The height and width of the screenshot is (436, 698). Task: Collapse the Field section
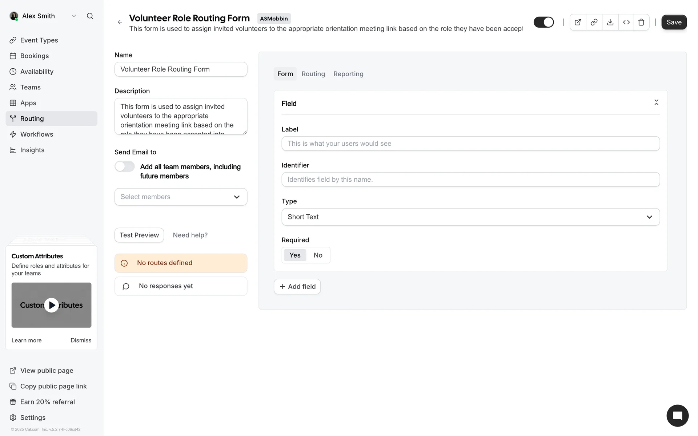pos(656,102)
